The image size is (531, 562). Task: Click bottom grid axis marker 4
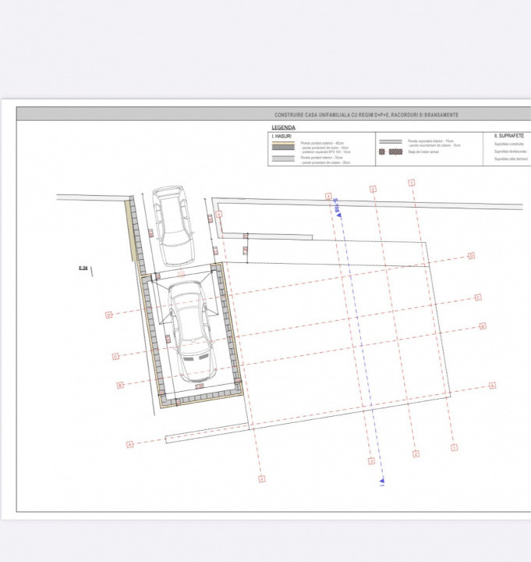point(261,478)
